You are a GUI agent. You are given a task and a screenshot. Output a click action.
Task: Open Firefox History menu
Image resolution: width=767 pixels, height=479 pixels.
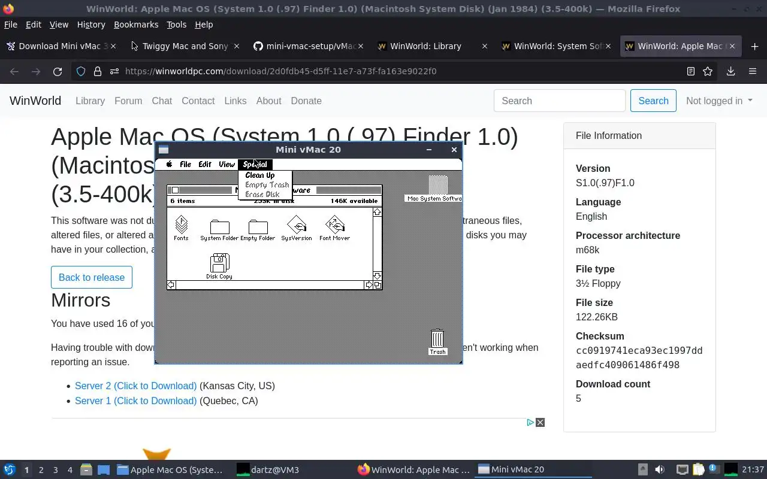[x=91, y=25]
